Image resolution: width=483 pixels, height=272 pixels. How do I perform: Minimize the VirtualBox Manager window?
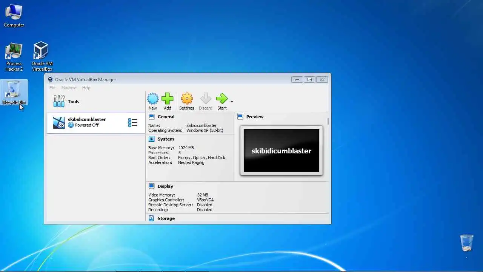coord(297,79)
